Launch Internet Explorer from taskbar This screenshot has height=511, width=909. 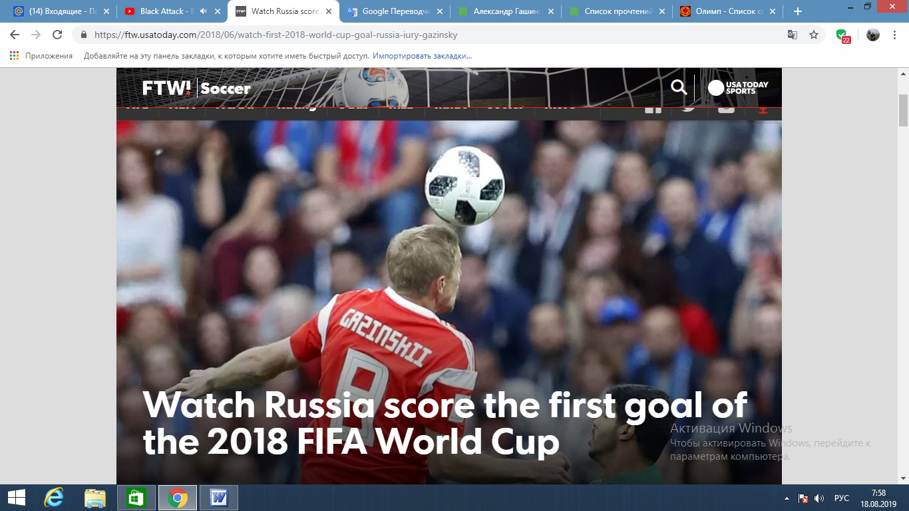(x=53, y=498)
